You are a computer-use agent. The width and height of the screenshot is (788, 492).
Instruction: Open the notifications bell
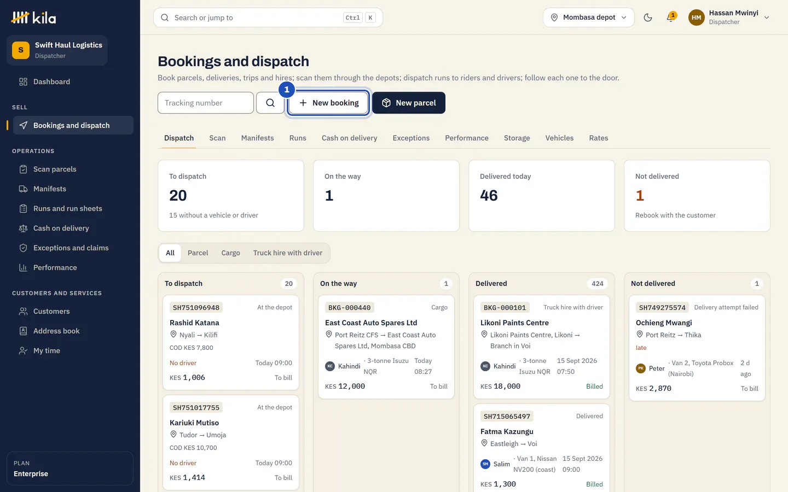tap(670, 17)
